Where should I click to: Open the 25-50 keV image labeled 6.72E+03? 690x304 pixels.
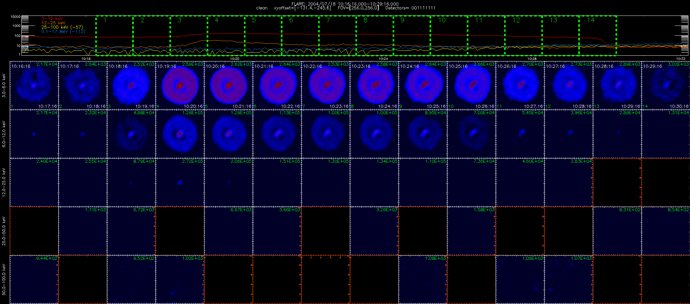tap(131, 231)
